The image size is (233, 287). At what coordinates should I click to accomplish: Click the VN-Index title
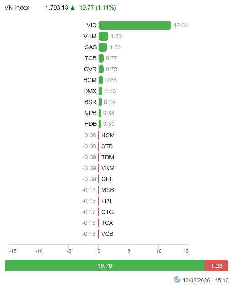[17, 7]
